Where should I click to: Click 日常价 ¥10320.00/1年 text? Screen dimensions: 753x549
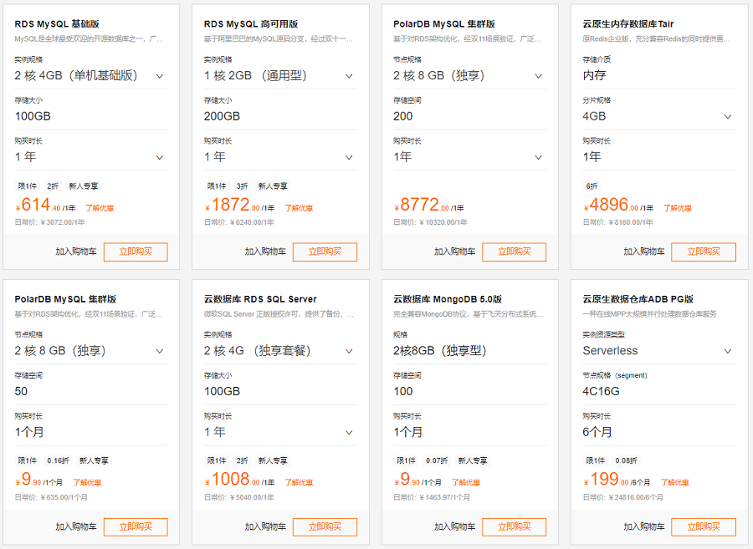point(430,222)
